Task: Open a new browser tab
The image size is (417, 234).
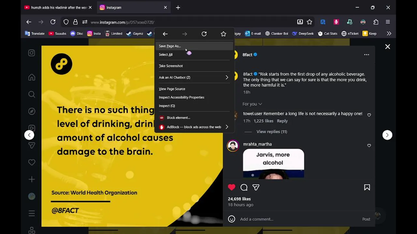Action: [178, 7]
